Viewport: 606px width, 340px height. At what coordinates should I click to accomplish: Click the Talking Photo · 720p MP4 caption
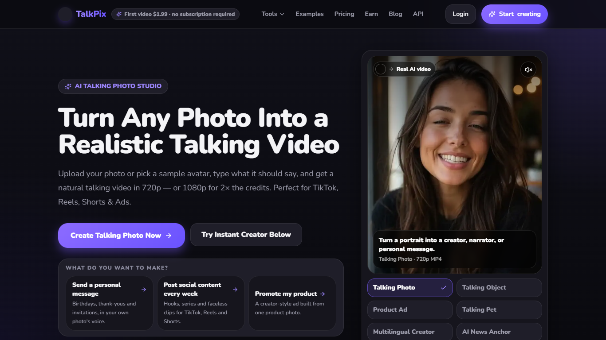410,259
